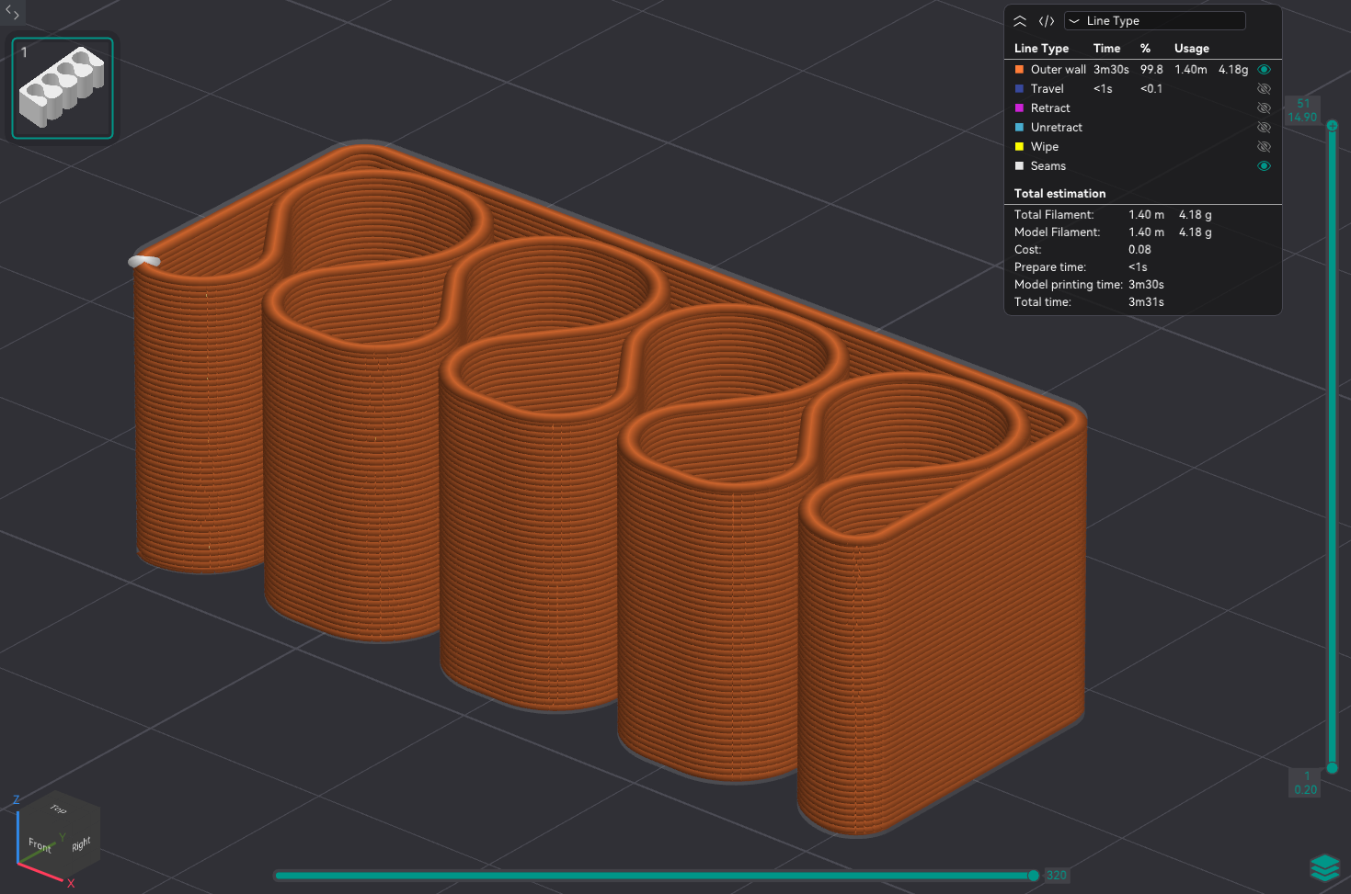
Task: Open the Line Type view dropdown
Action: [x=1154, y=21]
